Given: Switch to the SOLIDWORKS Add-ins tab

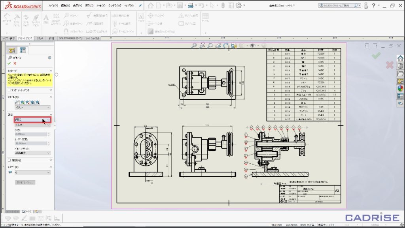Looking at the screenshot, I should click(x=71, y=38).
